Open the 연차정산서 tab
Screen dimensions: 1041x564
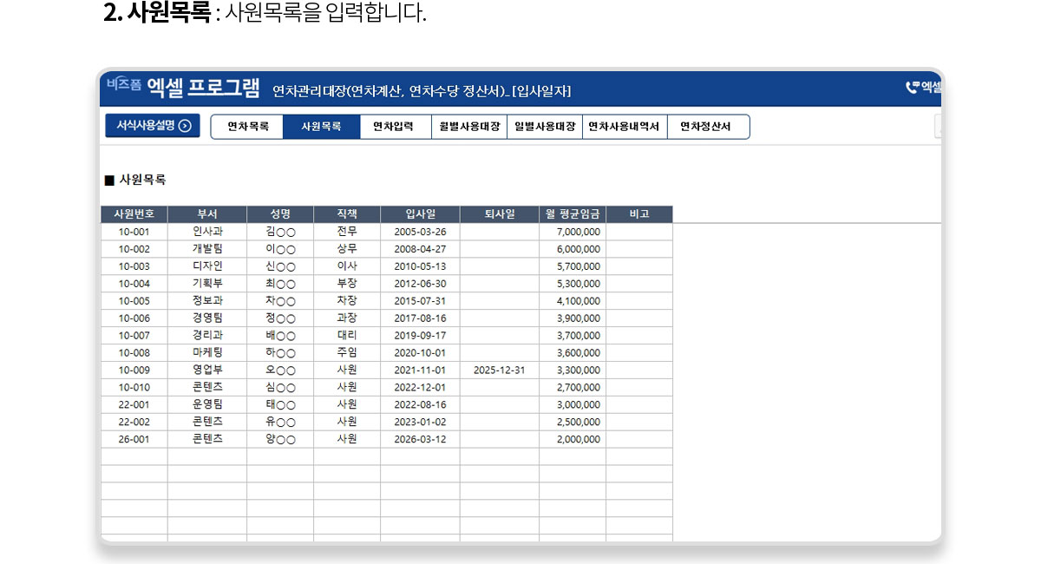(707, 127)
